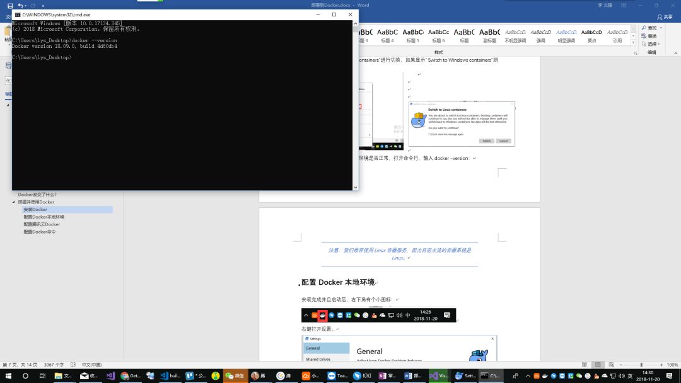
Task: Open the WeChat taskbar button
Action: [235, 375]
